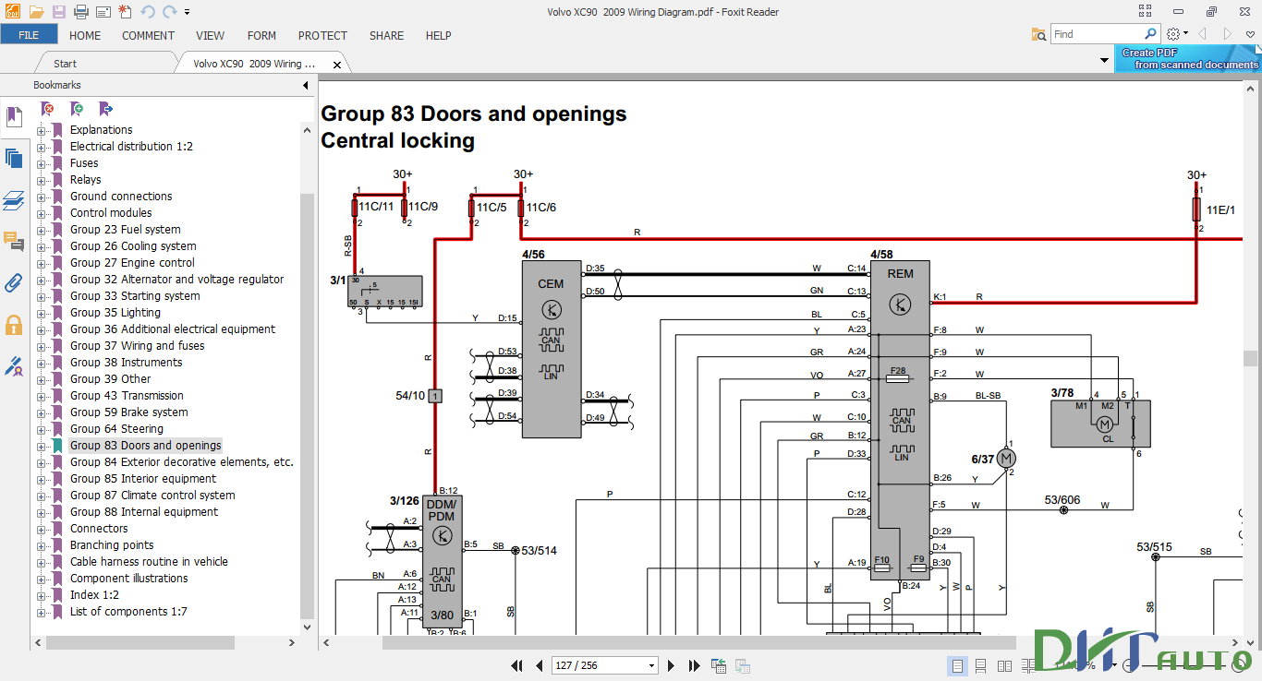Open the search settings gear menu
This screenshot has width=1262, height=681.
[1177, 34]
